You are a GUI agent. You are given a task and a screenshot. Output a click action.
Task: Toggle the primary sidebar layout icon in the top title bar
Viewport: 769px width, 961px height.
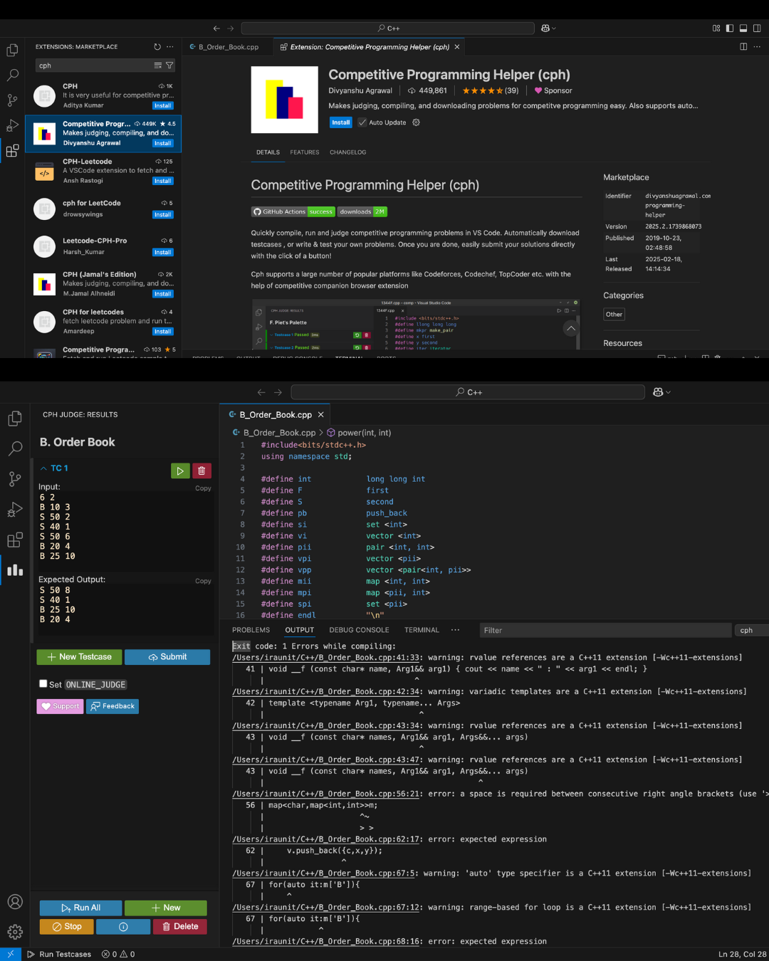(730, 28)
